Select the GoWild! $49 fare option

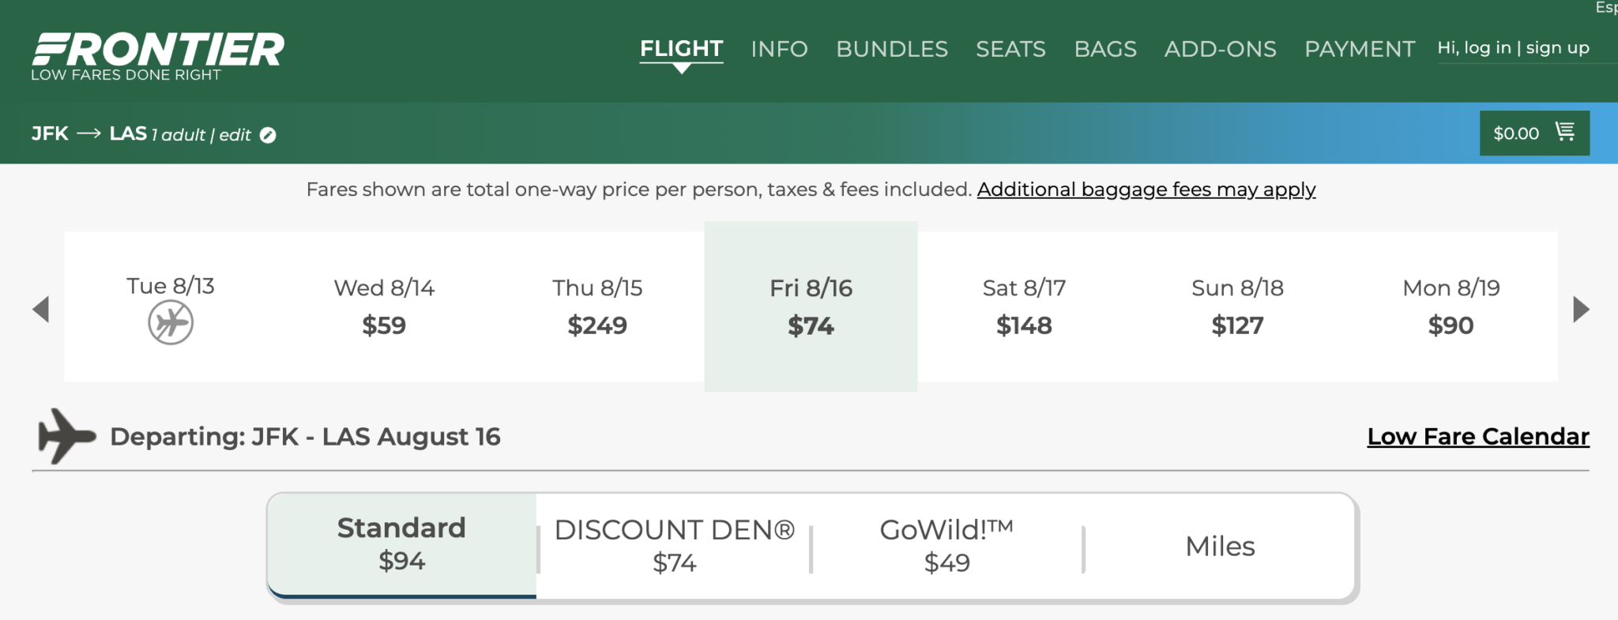[946, 544]
